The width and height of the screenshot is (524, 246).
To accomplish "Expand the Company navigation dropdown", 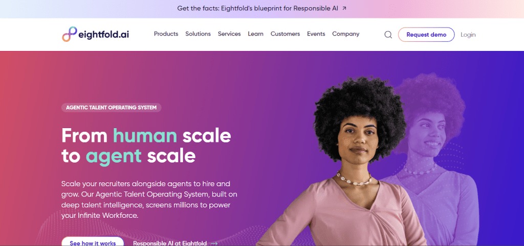I will pos(346,34).
